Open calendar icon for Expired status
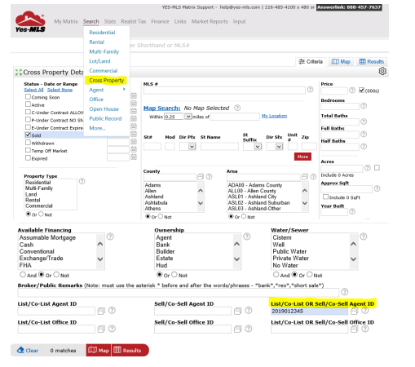 tap(134, 157)
